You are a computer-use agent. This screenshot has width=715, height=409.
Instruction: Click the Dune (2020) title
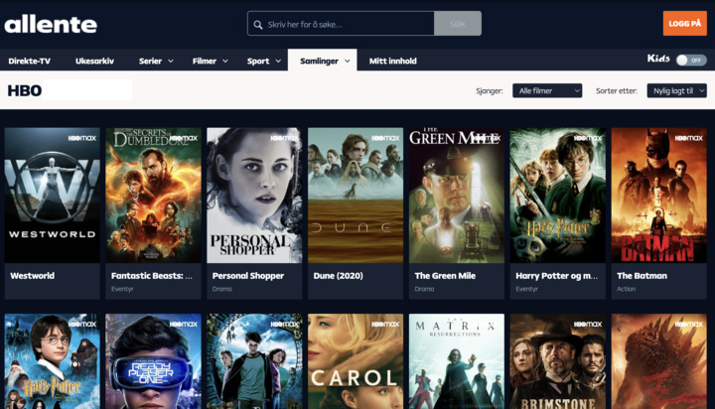pyautogui.click(x=339, y=275)
